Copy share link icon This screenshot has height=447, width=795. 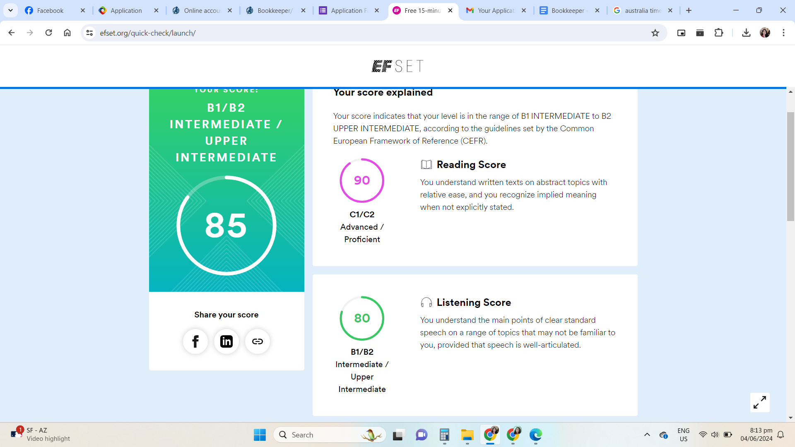[258, 341]
